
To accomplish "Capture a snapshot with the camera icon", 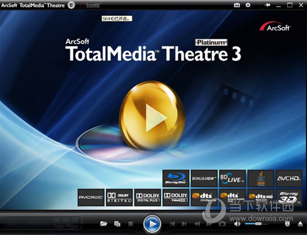I will click(x=222, y=224).
